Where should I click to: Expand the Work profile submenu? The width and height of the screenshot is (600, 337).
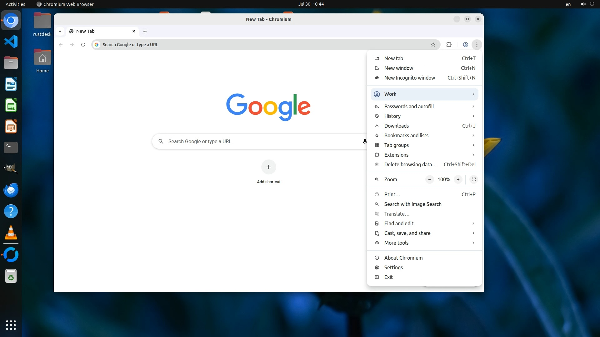click(424, 94)
